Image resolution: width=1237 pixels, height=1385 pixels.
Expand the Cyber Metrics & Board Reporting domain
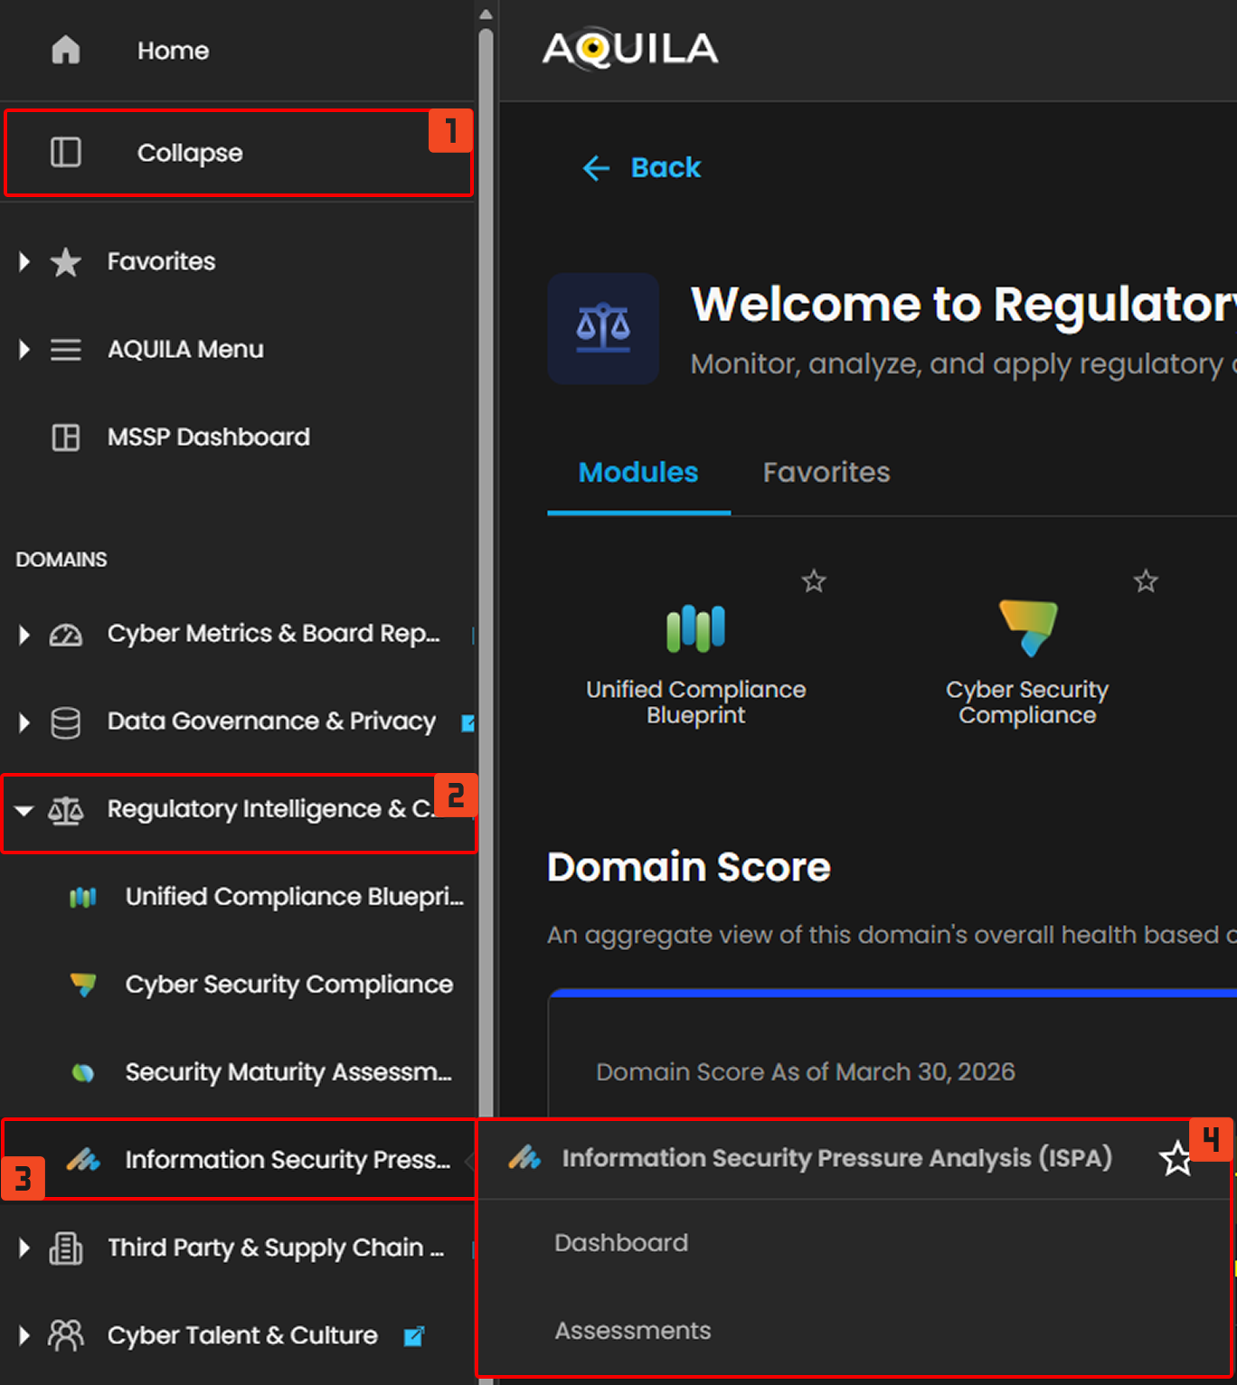point(24,635)
